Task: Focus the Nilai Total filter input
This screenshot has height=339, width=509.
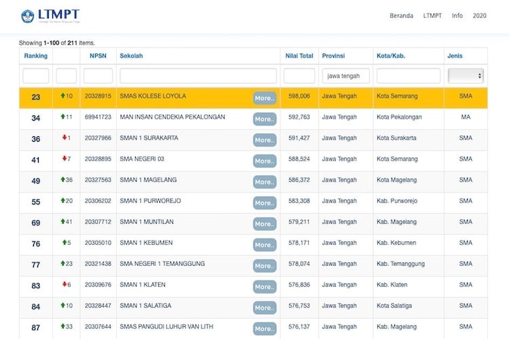Action: (x=299, y=76)
